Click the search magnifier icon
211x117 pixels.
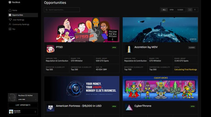tap(47, 10)
